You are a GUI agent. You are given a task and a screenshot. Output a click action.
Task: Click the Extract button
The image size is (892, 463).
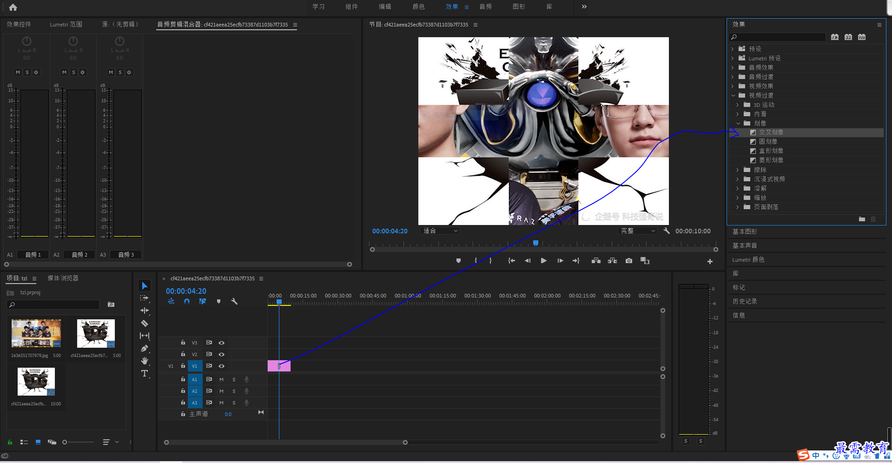[x=612, y=261]
